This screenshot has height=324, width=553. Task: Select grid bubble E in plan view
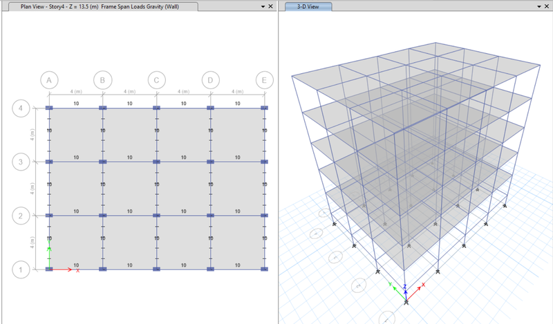(264, 80)
